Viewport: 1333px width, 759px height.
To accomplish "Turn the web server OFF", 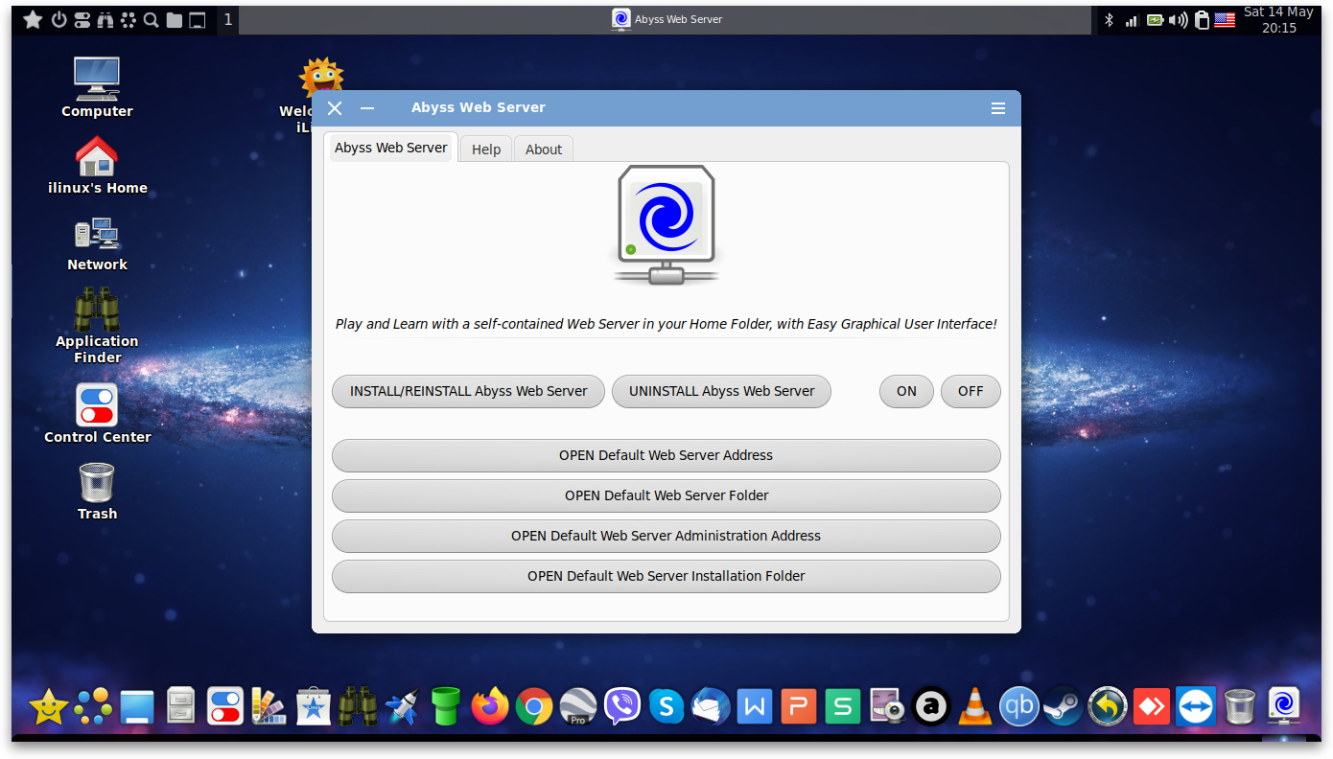I will (971, 391).
